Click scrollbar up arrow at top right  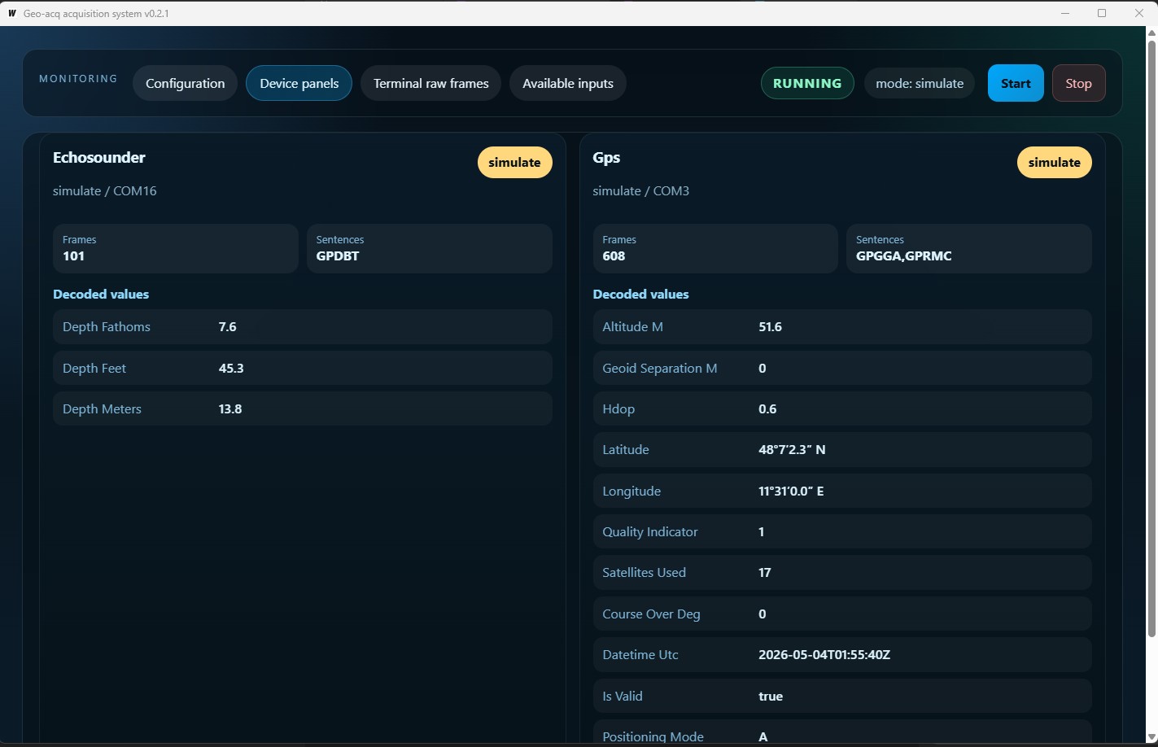1151,33
